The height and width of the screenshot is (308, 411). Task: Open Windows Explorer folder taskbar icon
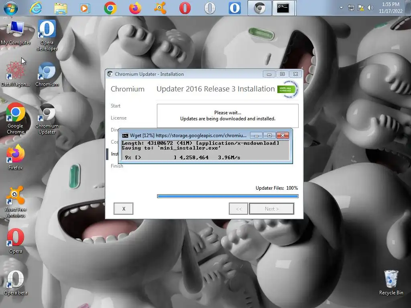point(61,8)
